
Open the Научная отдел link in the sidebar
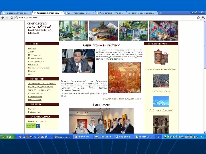click(x=39, y=68)
